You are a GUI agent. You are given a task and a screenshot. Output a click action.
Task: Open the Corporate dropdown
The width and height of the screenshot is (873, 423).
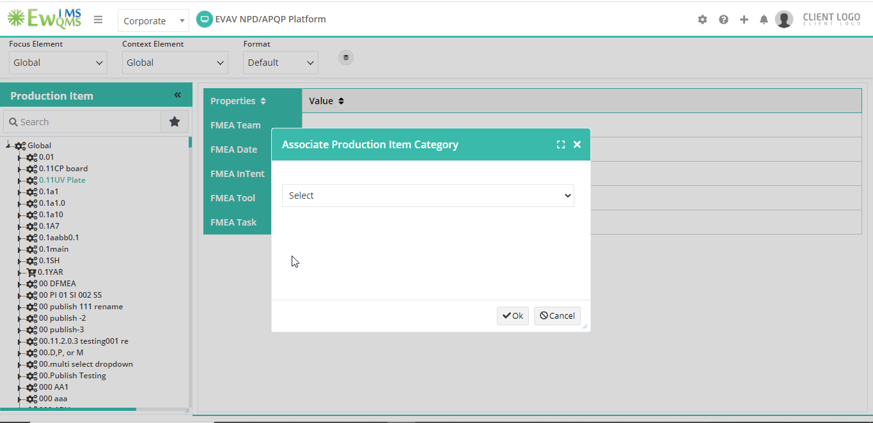(153, 20)
